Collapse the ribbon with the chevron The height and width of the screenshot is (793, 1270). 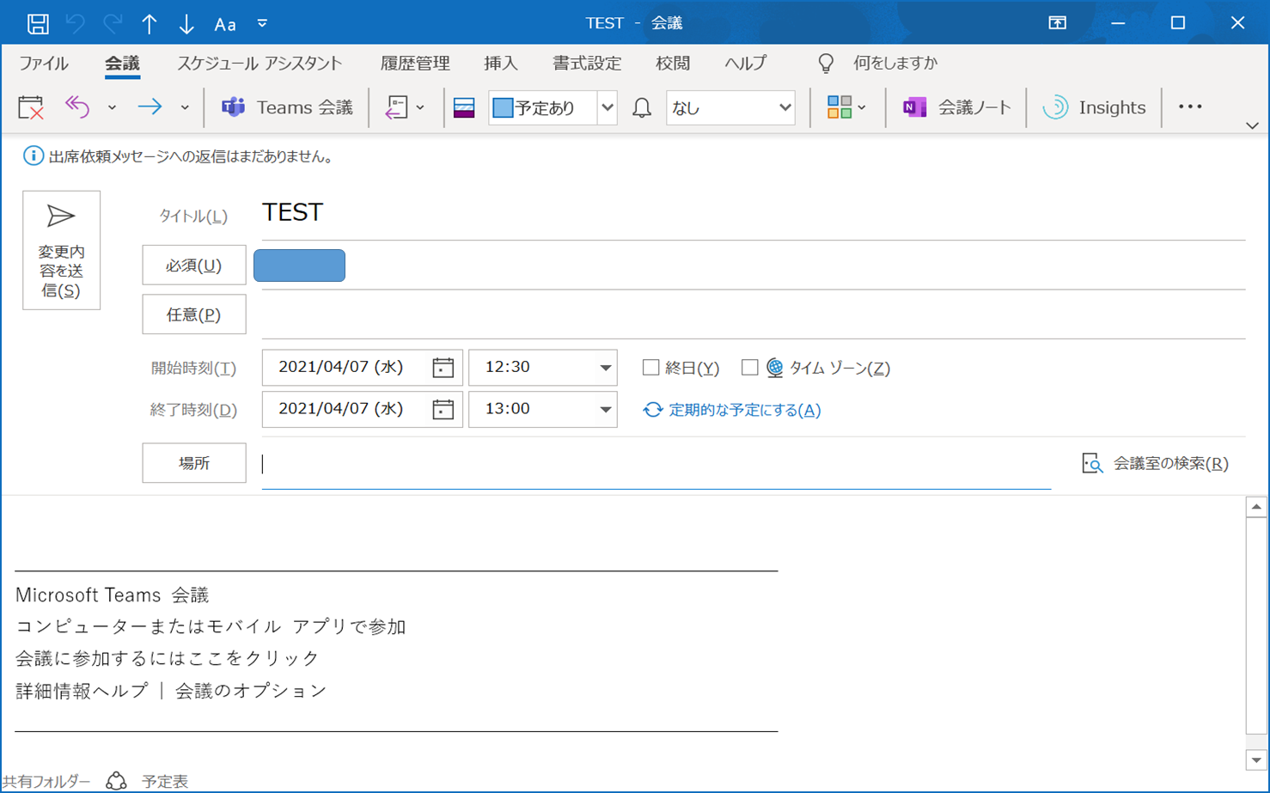pos(1252,125)
